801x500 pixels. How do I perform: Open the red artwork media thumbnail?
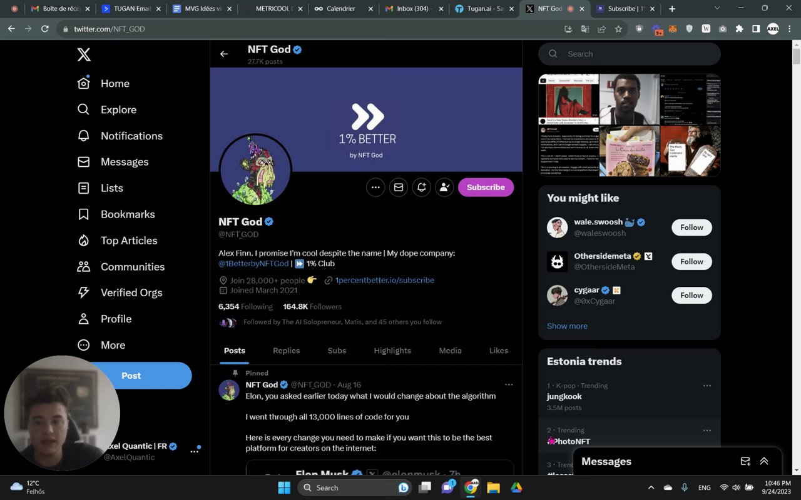click(x=568, y=99)
